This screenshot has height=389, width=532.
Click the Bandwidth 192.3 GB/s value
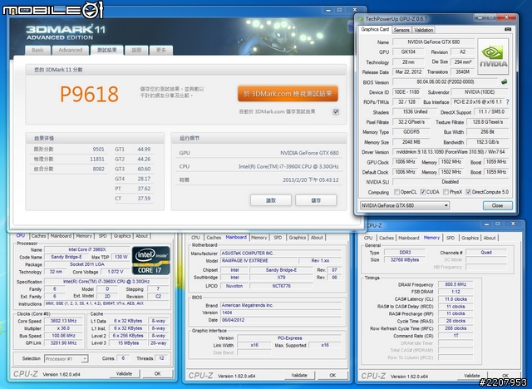(488, 142)
